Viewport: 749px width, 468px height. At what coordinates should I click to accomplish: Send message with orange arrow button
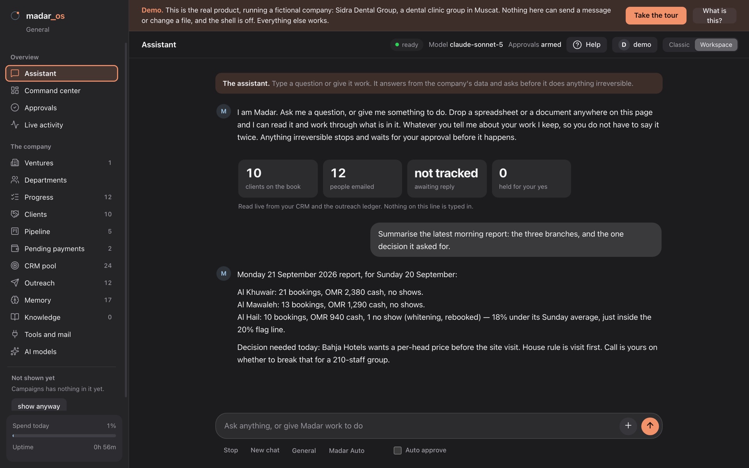(650, 426)
